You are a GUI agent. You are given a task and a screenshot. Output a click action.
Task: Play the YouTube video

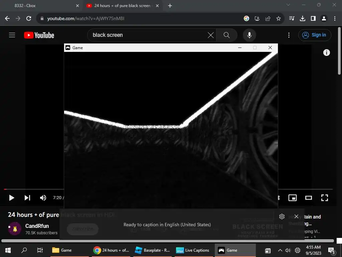click(12, 198)
